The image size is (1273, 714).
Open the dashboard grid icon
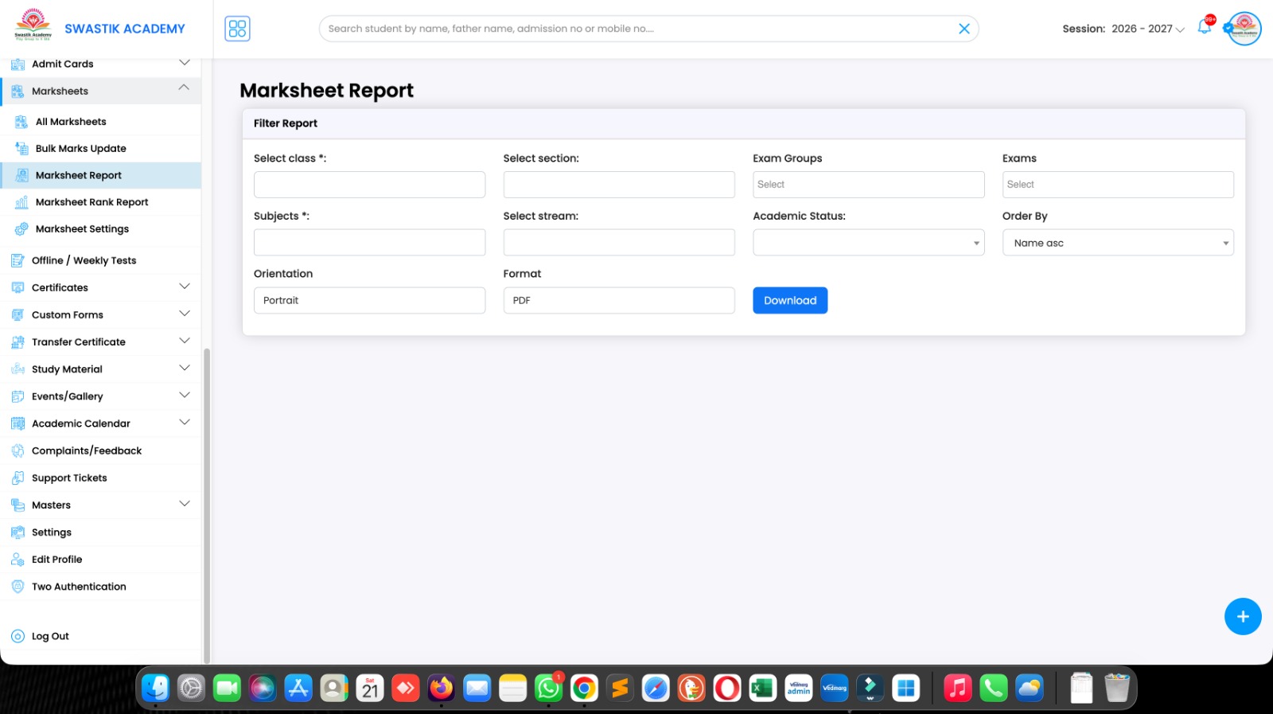[237, 29]
